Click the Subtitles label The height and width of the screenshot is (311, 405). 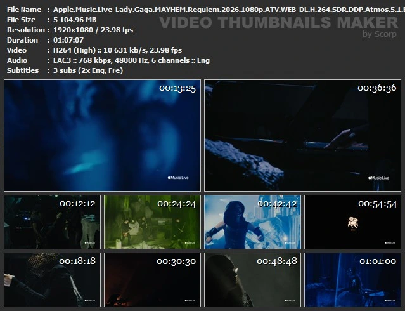[x=23, y=70]
